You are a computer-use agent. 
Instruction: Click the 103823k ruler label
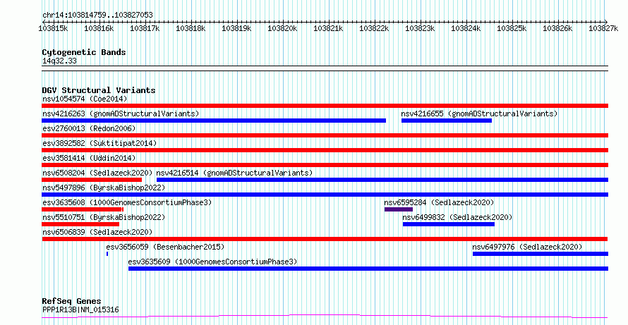tap(420, 28)
